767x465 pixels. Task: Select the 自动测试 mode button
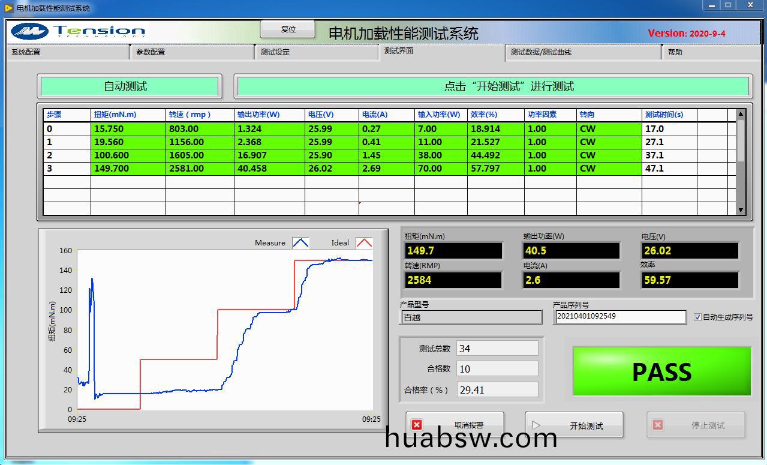[129, 86]
